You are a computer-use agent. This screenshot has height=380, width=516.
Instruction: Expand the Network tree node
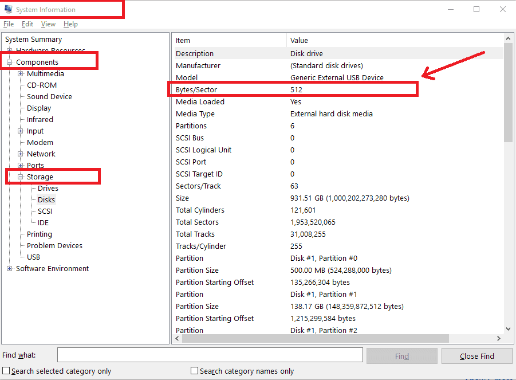(21, 154)
